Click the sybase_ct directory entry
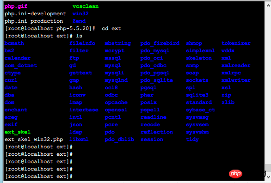This screenshot has width=271, height=183. coord(201,110)
